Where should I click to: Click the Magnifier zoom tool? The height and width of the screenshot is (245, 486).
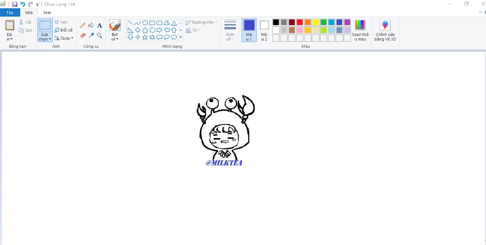coord(100,35)
